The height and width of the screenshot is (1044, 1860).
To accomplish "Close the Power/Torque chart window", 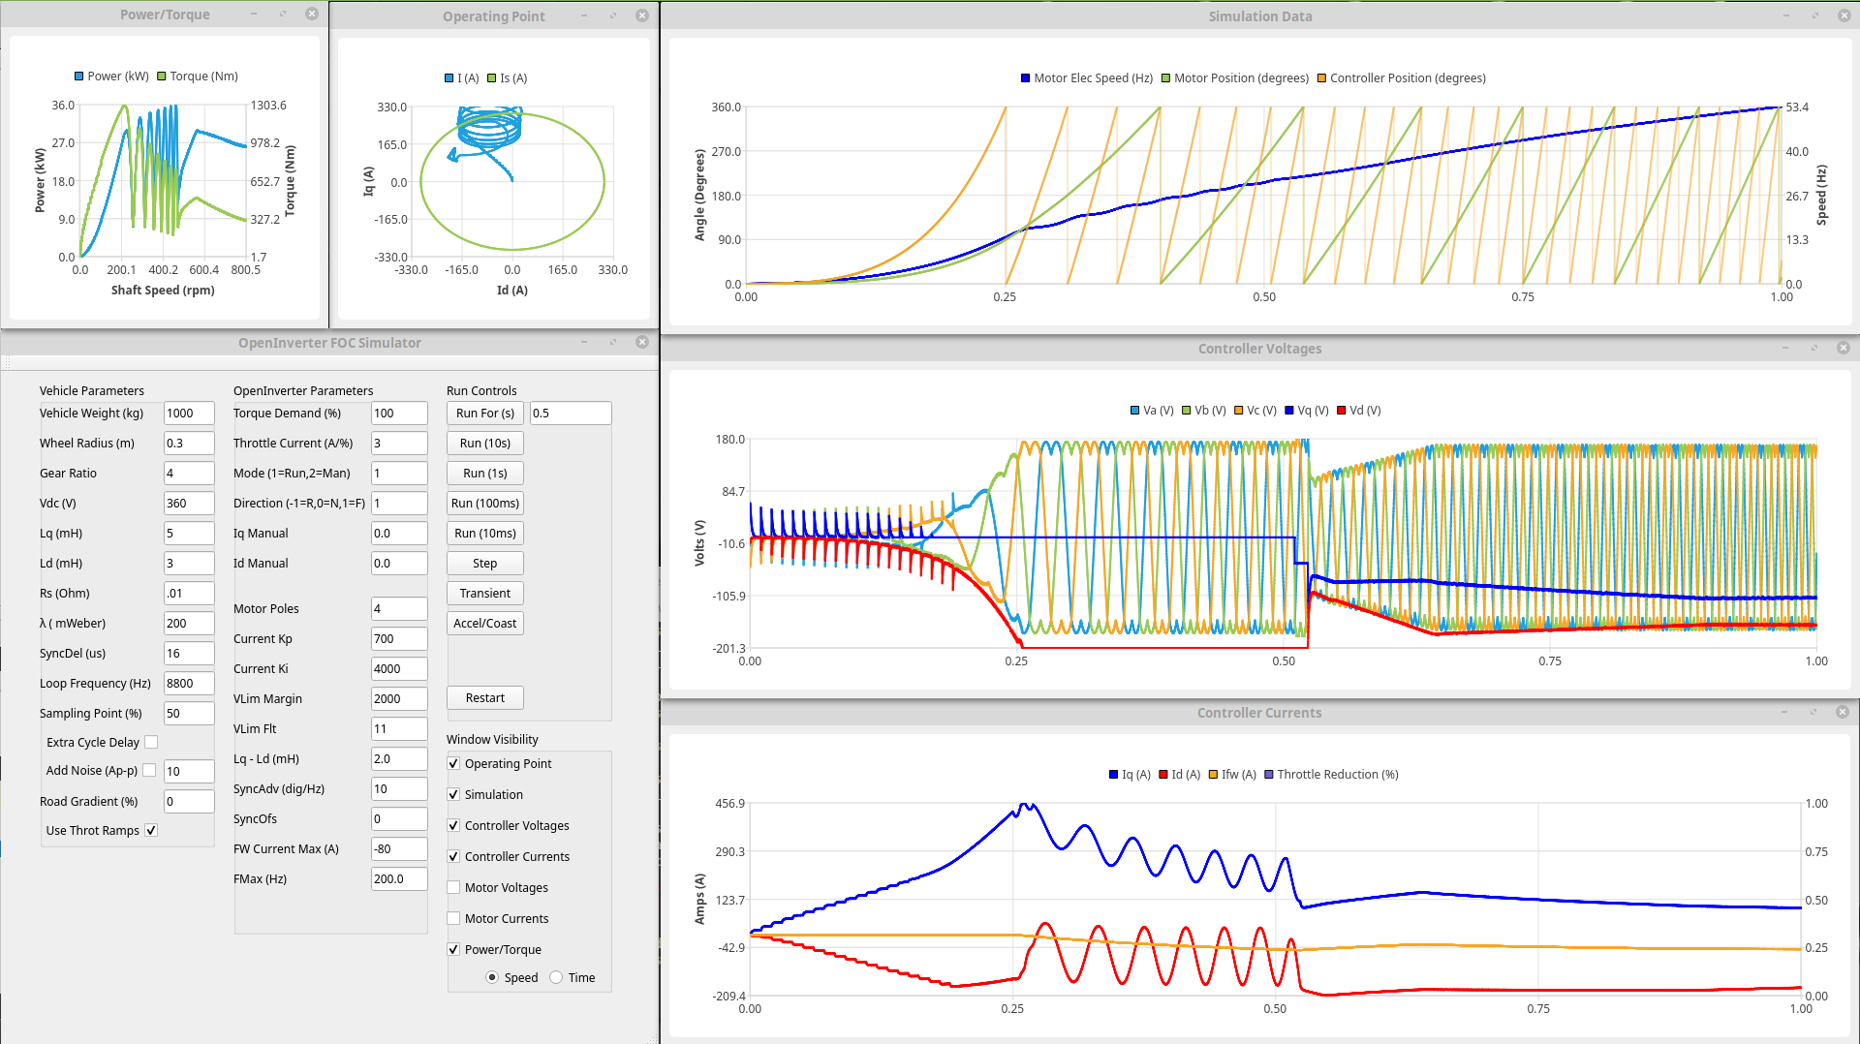I will [311, 15].
